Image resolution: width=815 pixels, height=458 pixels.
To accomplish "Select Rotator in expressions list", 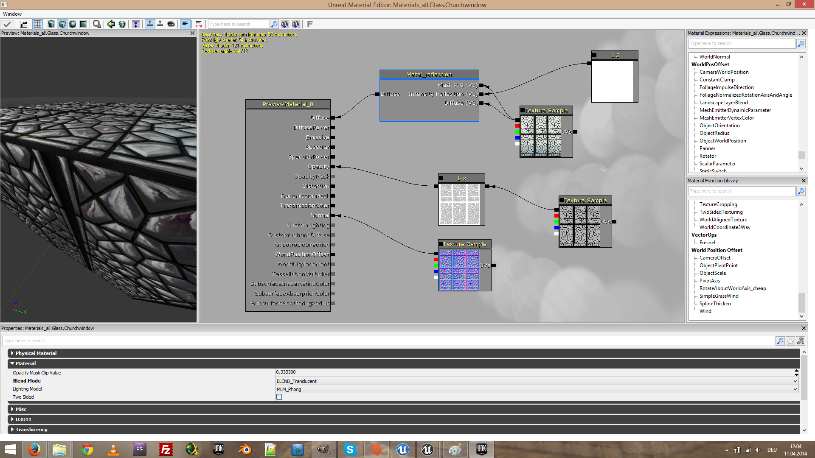I will pyautogui.click(x=708, y=156).
